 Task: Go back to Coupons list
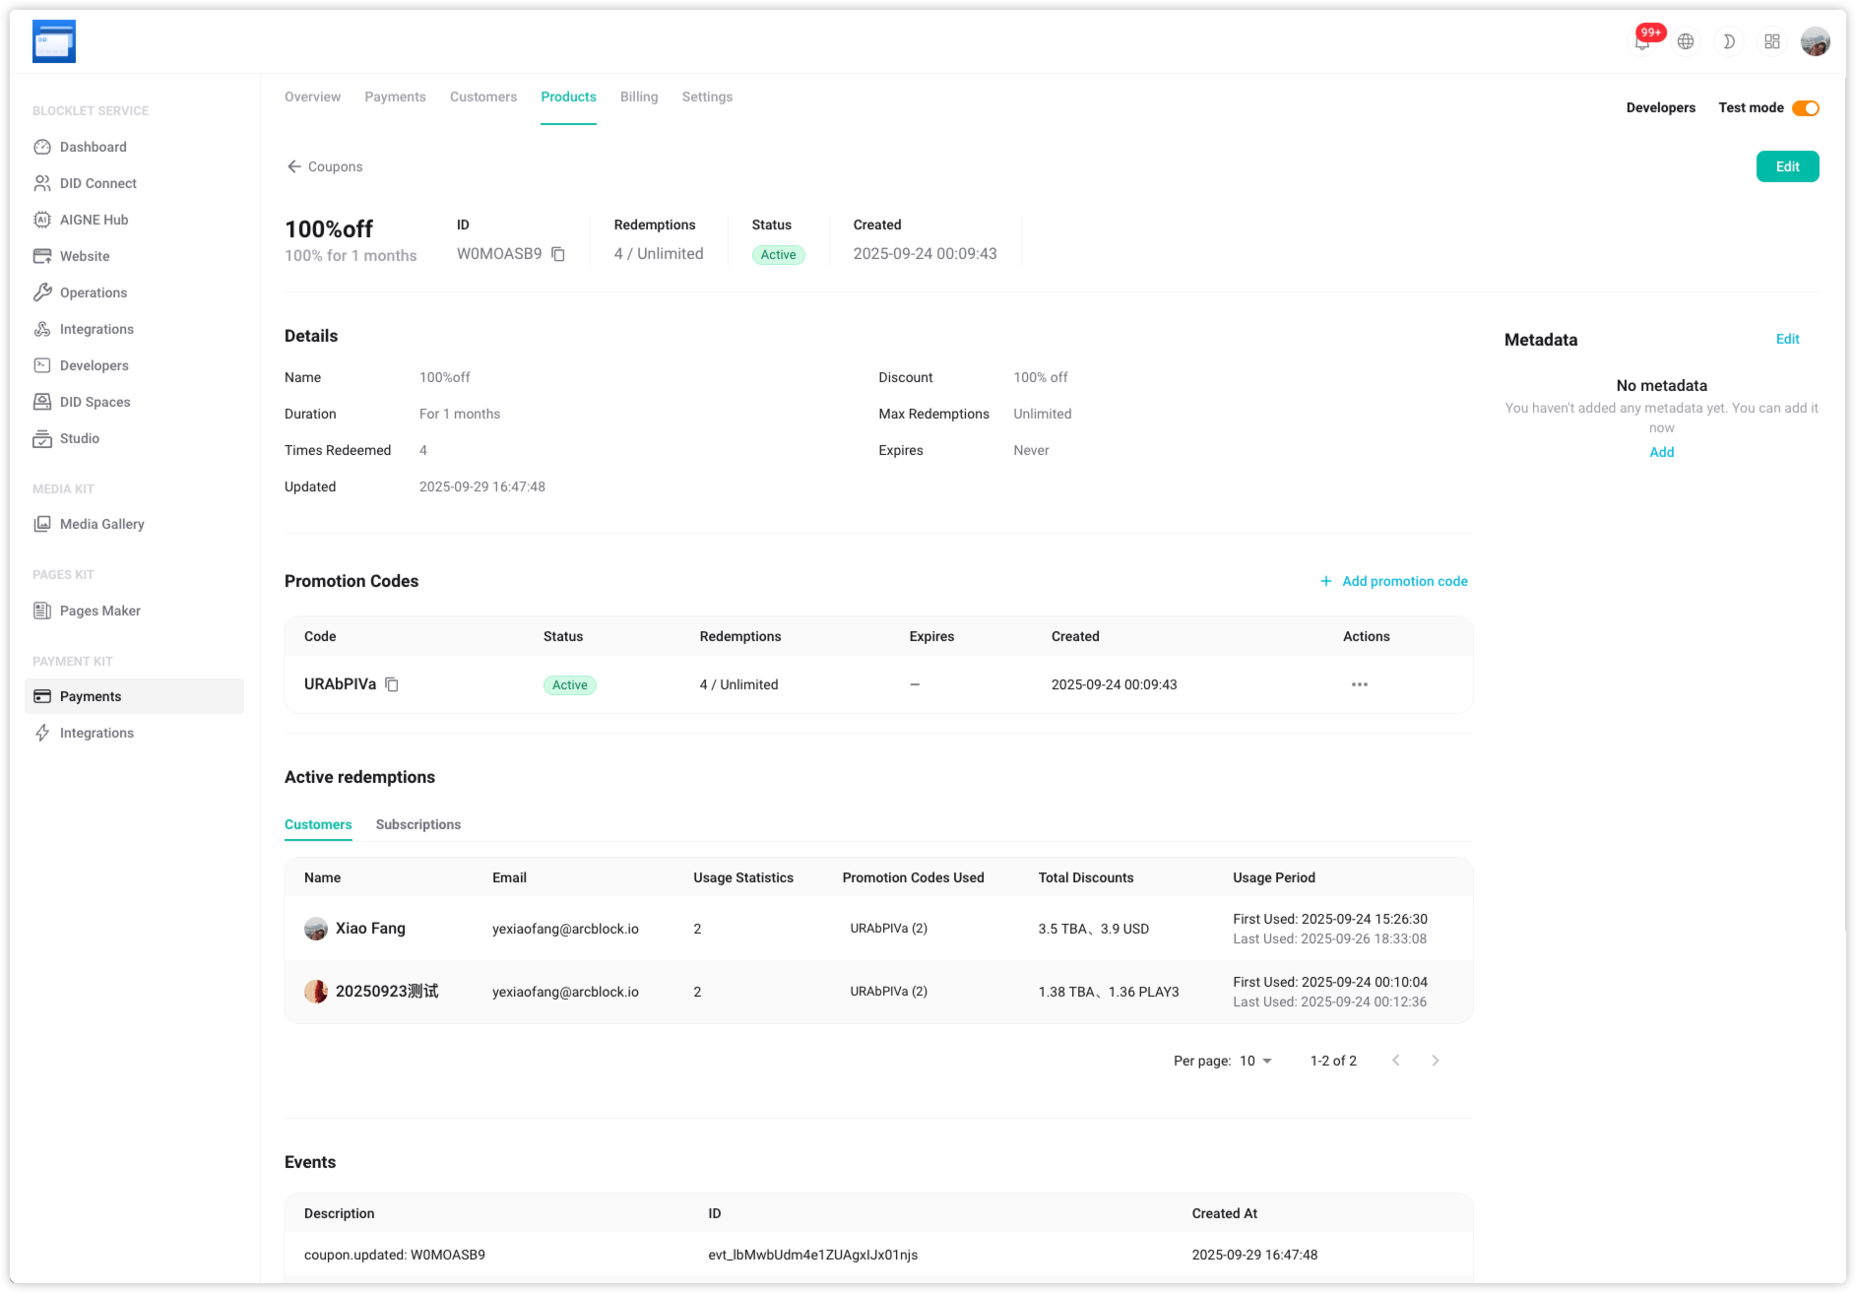point(324,166)
